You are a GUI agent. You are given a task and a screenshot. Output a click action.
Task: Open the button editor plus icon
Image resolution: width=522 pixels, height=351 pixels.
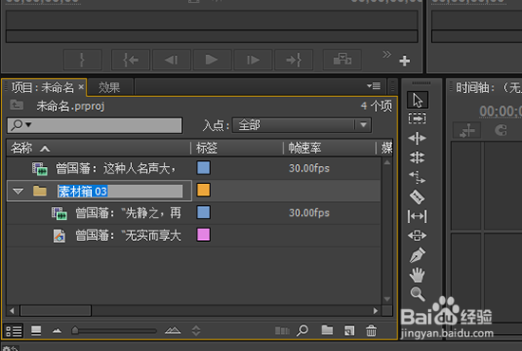click(404, 61)
